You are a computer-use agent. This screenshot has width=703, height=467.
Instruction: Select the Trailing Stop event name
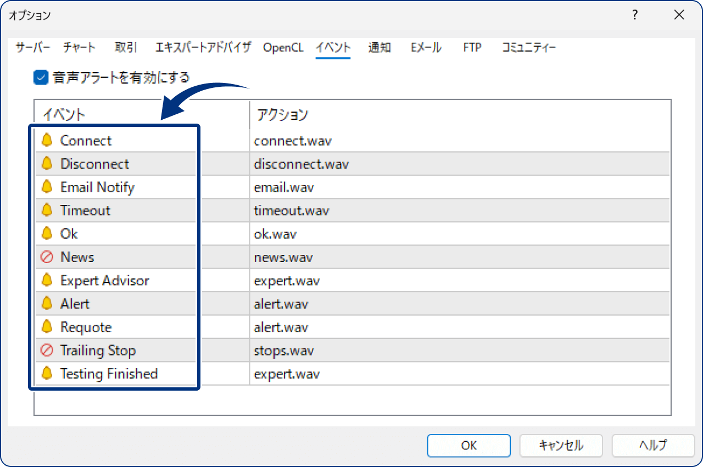(98, 351)
